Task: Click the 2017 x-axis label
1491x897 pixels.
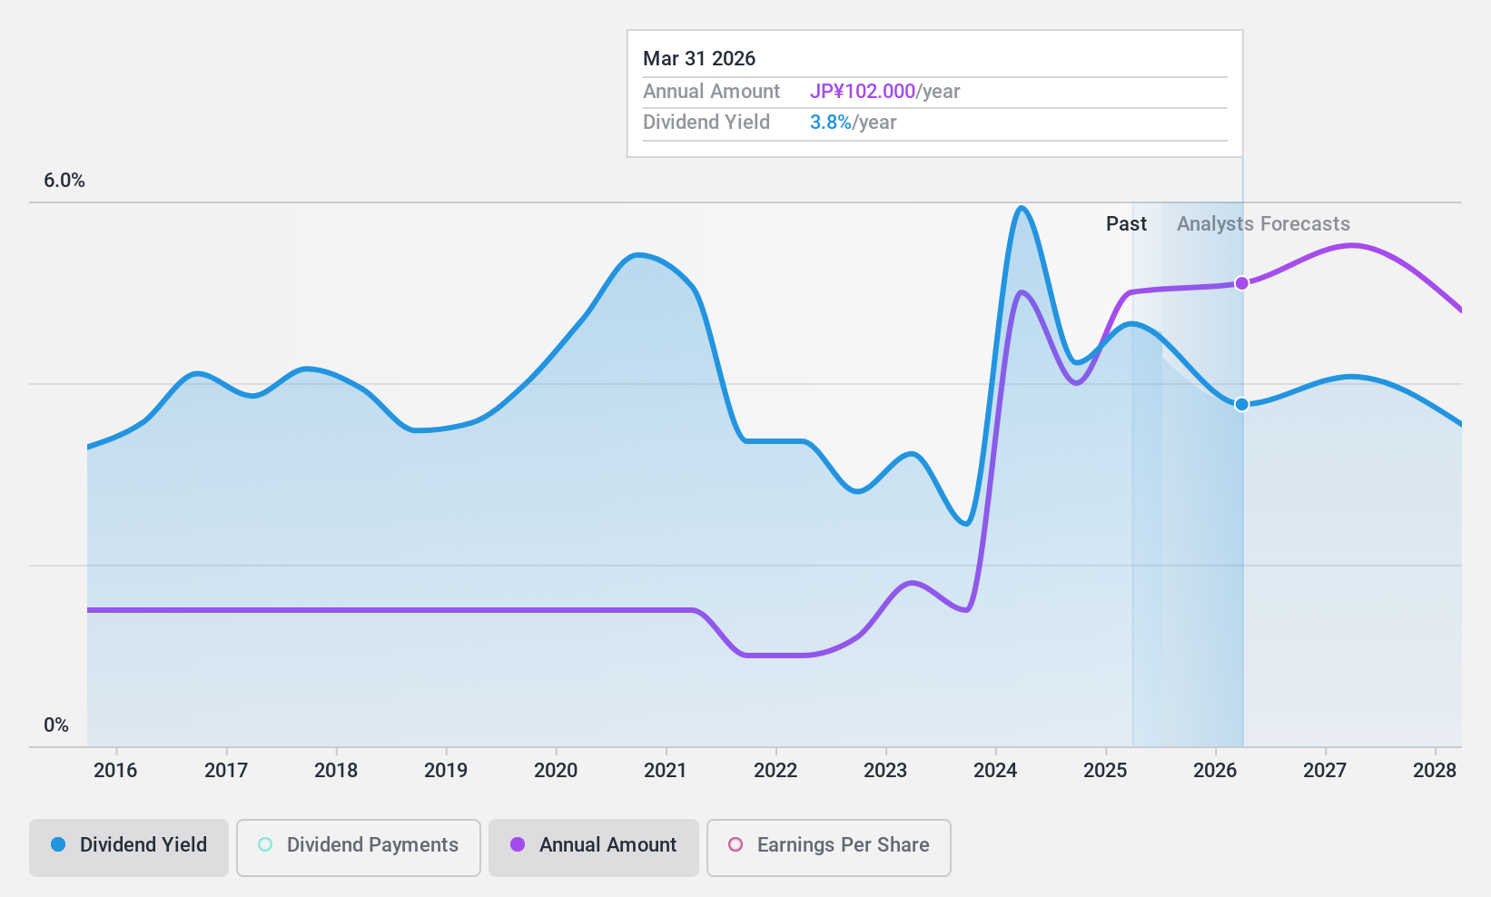Action: [x=226, y=771]
